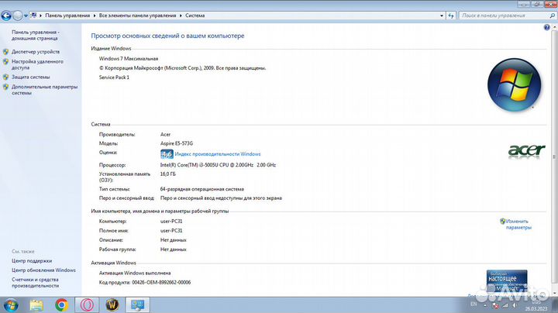558x313 pixels.
Task: Click the taskbar clock showing 26.03.2023
Action: [x=536, y=305]
